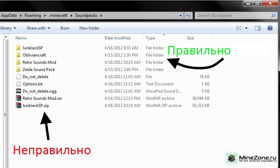
Task: Click in the Search Soundpacks field
Action: (233, 15)
